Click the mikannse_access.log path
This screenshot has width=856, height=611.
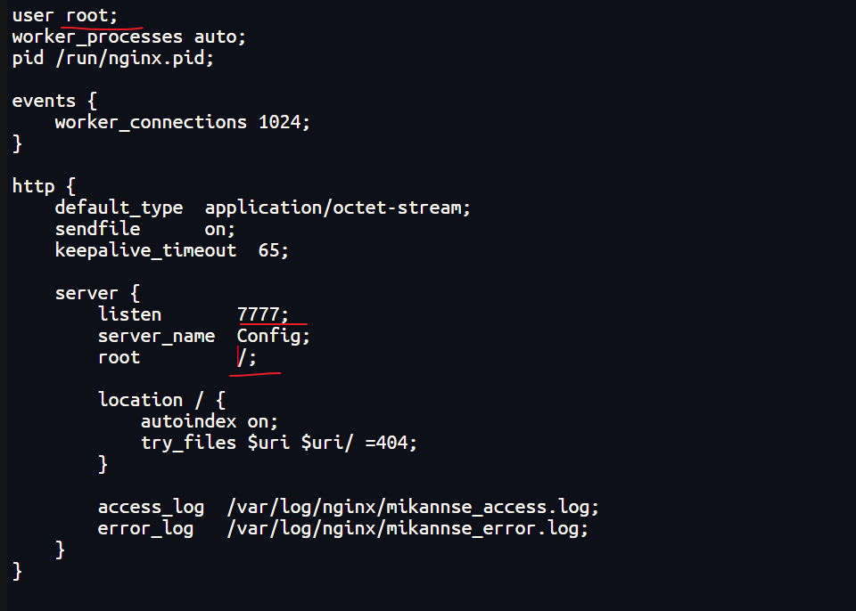tap(413, 507)
